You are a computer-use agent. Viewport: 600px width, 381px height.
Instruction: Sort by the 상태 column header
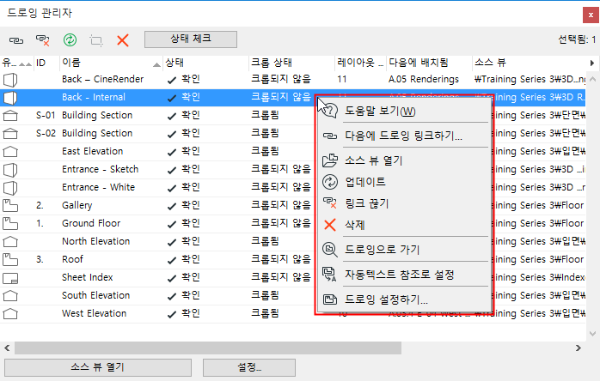[x=205, y=63]
